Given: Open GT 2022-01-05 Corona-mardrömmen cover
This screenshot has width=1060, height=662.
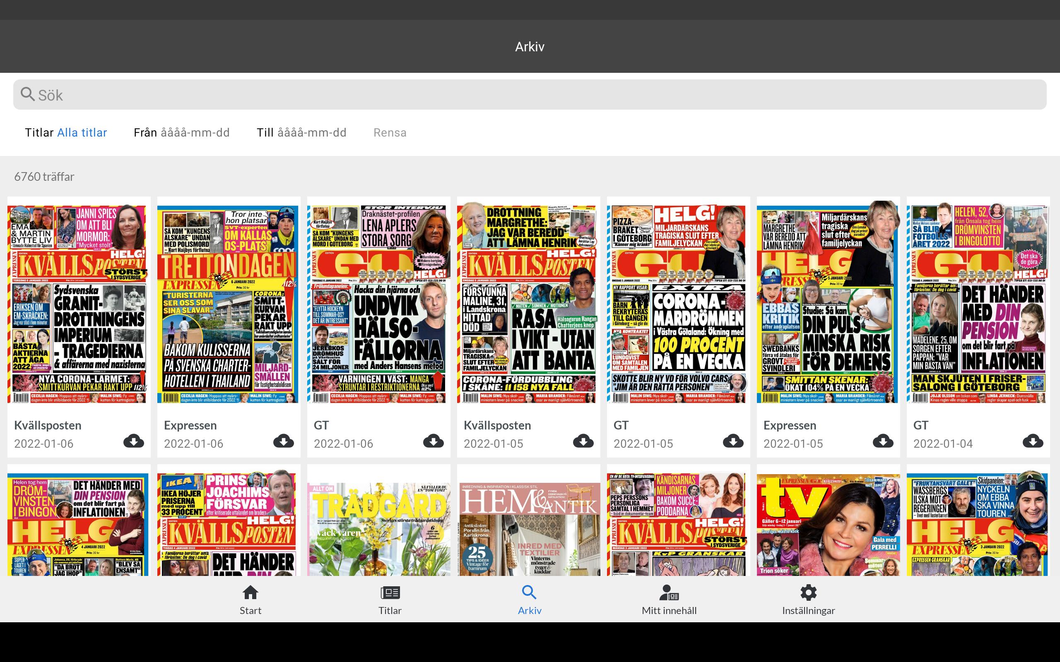Looking at the screenshot, I should pyautogui.click(x=677, y=303).
